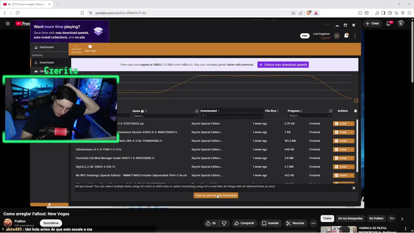This screenshot has width=414, height=233.
Task: Click the filter icon beside Downloaded header
Action: click(x=197, y=111)
